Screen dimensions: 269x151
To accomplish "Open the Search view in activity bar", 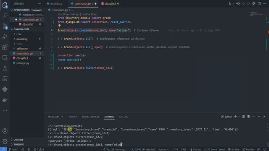I will [x=5, y=16].
